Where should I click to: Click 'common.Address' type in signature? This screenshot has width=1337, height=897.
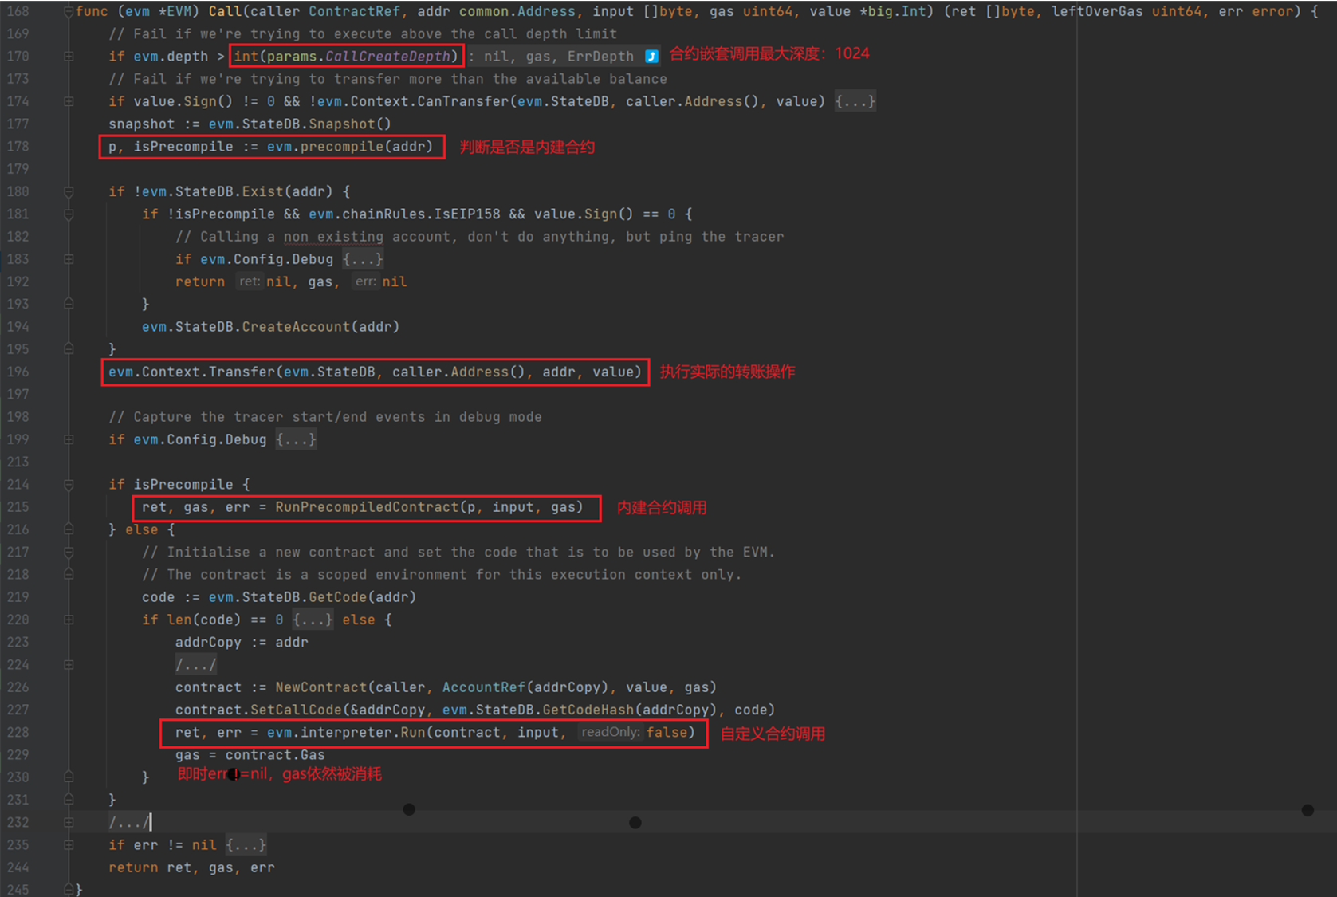tap(517, 11)
